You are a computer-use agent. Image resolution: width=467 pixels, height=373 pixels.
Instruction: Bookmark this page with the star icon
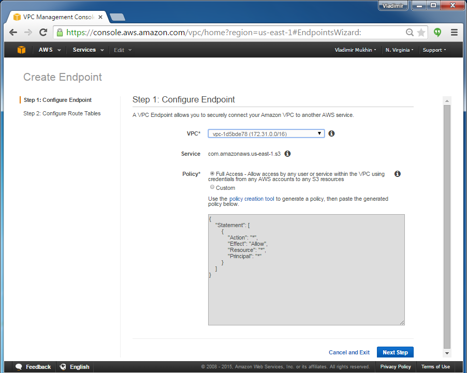click(x=421, y=33)
